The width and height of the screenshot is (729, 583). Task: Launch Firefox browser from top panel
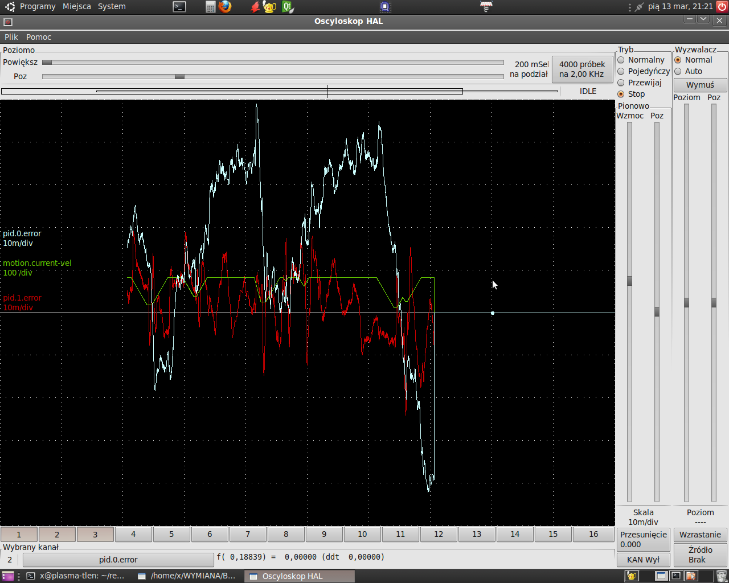click(225, 7)
